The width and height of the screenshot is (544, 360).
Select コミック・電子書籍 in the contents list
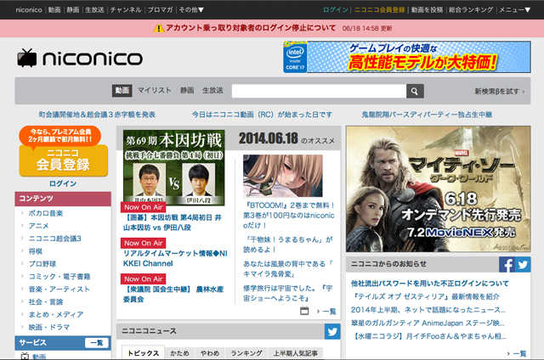[x=59, y=277]
